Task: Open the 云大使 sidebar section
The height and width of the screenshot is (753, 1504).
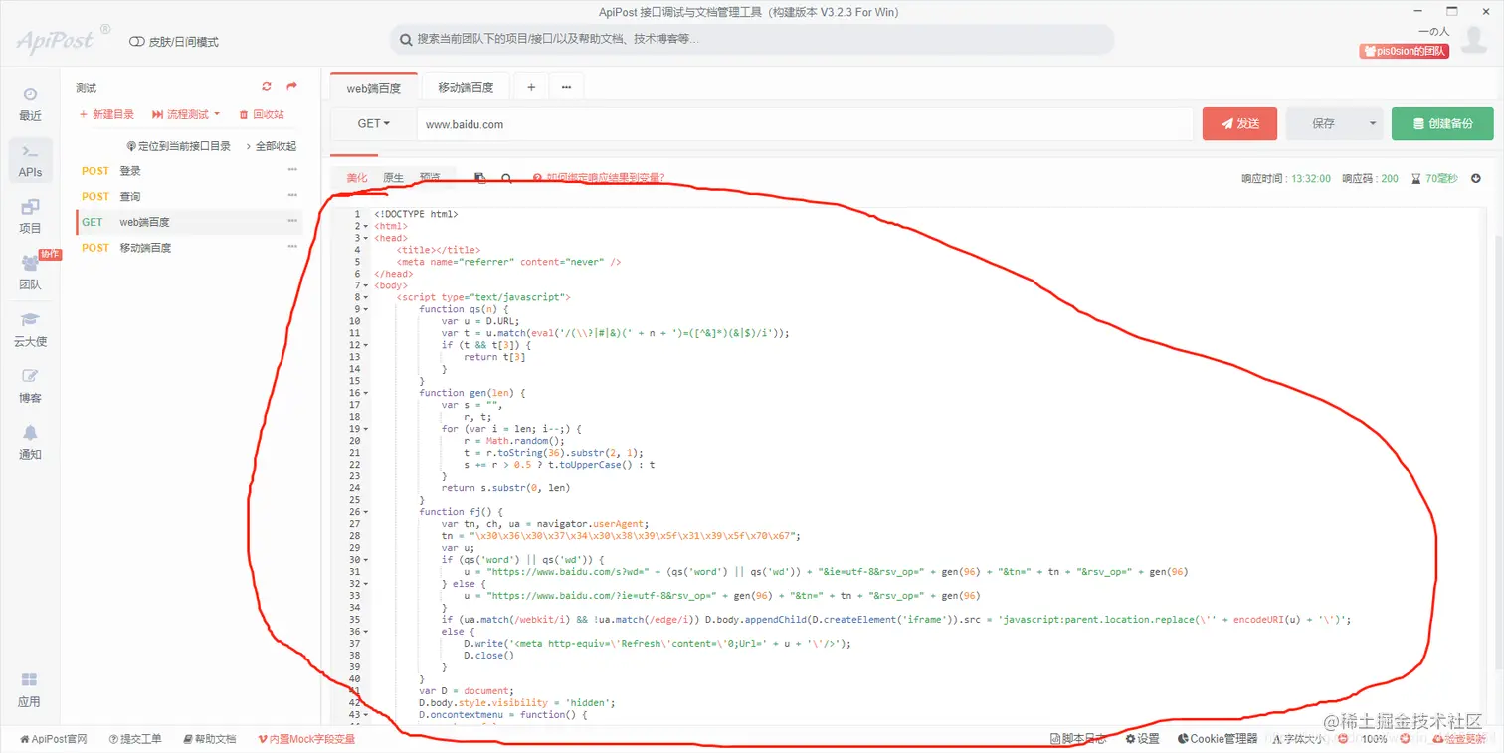Action: (x=30, y=329)
